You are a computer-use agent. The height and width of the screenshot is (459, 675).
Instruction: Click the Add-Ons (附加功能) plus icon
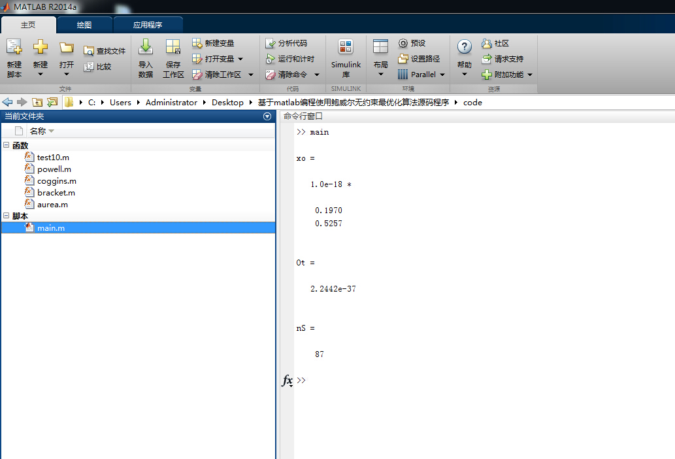point(486,75)
